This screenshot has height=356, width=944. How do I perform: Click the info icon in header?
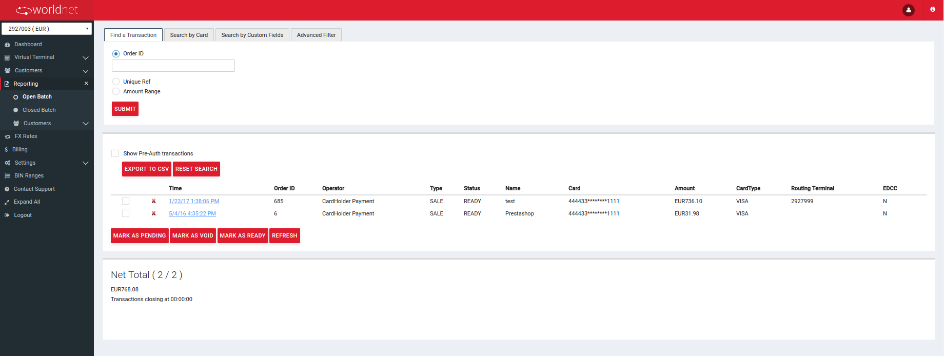[x=933, y=10]
